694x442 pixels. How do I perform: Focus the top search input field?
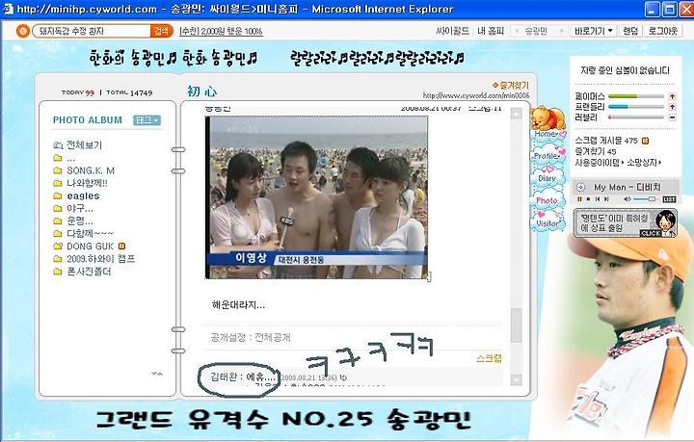93,31
